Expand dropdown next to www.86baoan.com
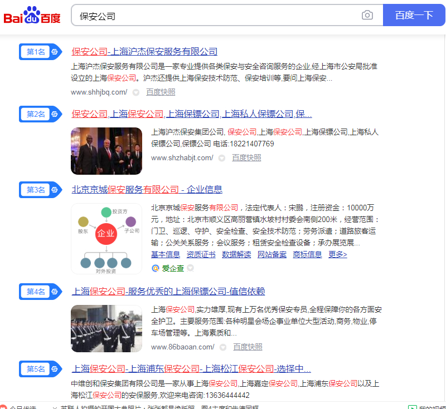 223,347
